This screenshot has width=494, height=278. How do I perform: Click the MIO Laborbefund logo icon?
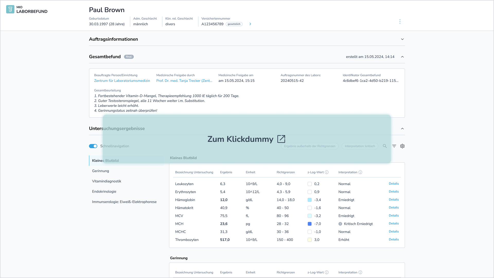10,9
